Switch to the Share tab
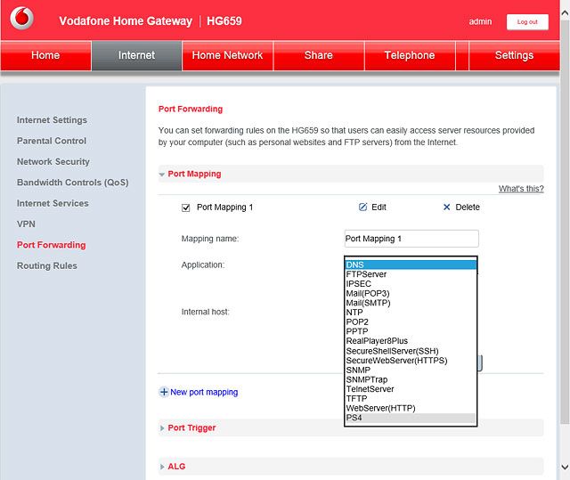 coord(319,55)
